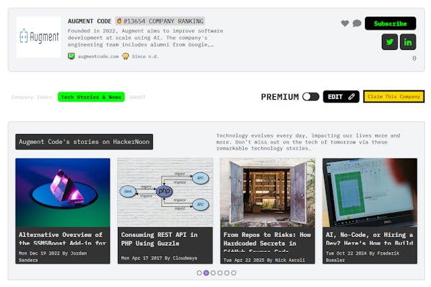Toggle the Premium switch
Screen dimensions: 431x287
[x=310, y=97]
